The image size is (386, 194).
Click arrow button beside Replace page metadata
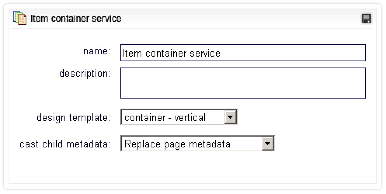click(268, 144)
